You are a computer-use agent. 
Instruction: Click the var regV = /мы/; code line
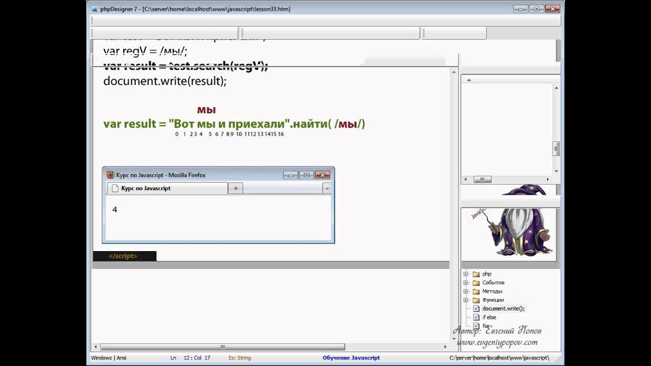click(145, 51)
